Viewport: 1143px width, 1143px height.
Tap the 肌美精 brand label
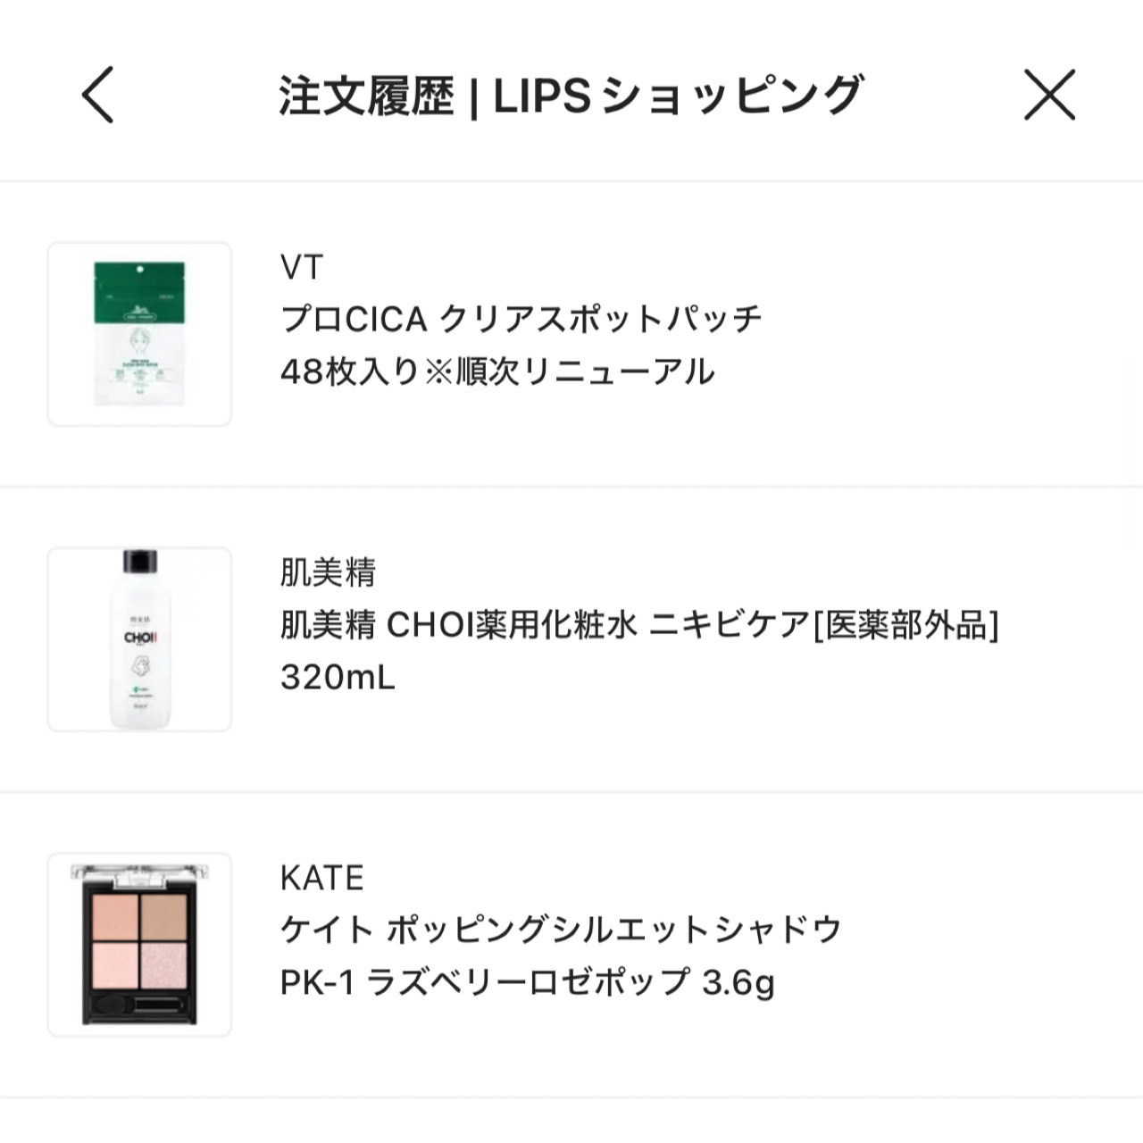coord(328,572)
